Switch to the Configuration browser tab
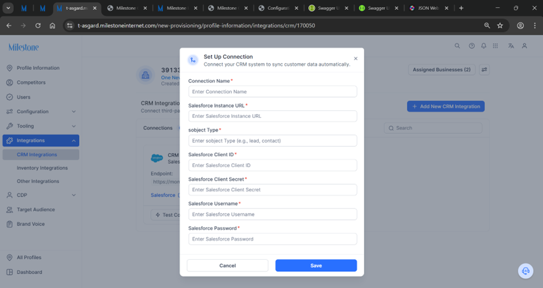 [279, 8]
